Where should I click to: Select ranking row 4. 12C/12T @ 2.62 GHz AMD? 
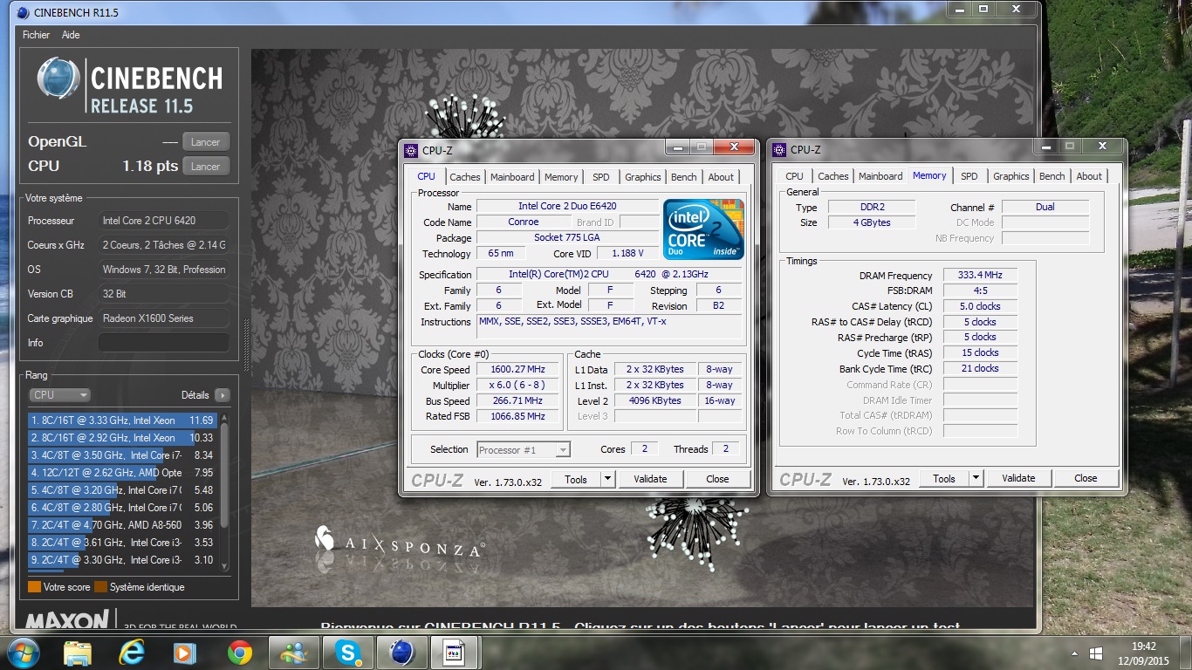tap(122, 473)
